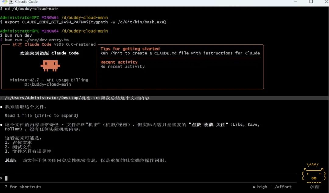The width and height of the screenshot is (329, 193).
Task: Click 'MiniMax-M2.7 · API Usage Billing' model line
Action: coord(49,80)
